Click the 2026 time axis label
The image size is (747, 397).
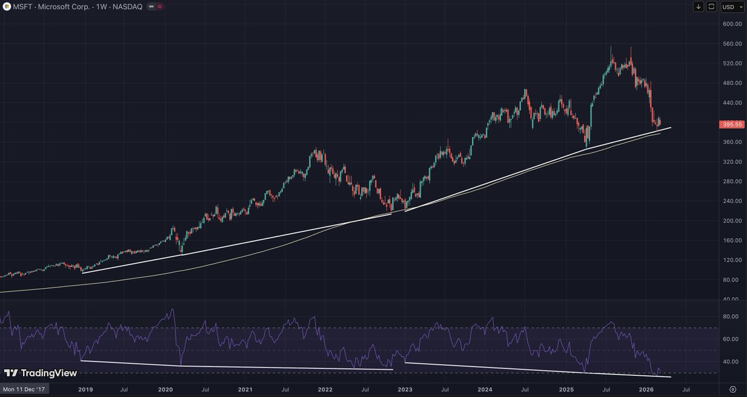point(645,389)
